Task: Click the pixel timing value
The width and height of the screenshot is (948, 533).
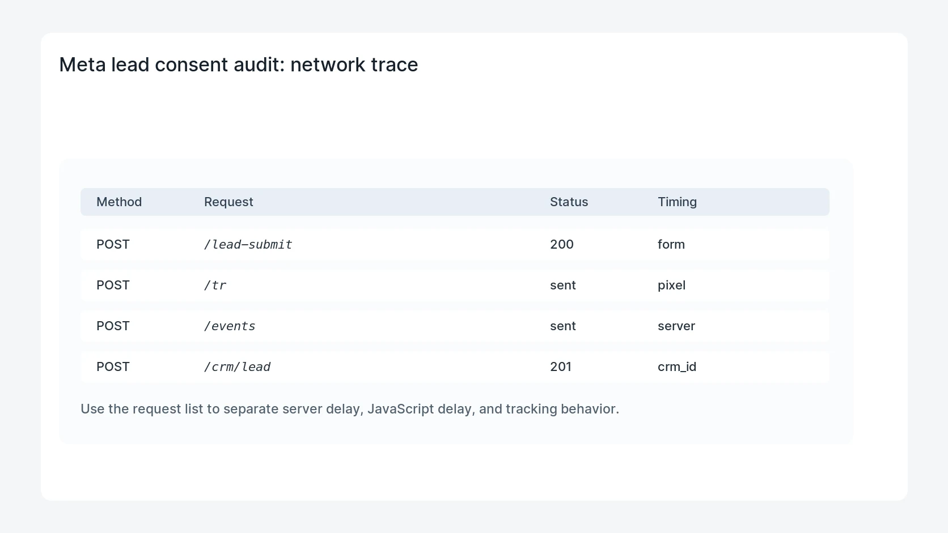Action: [671, 285]
